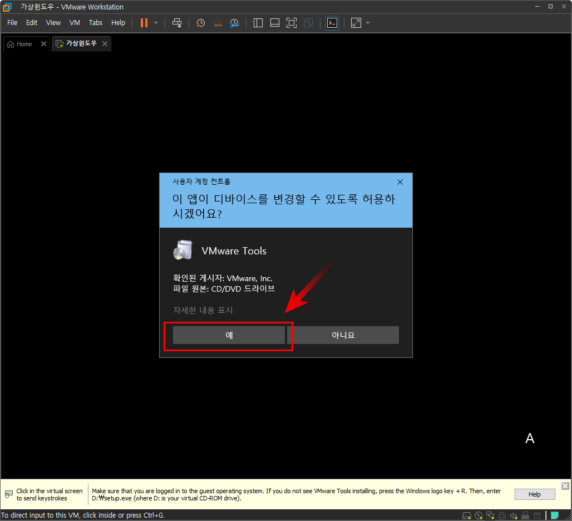Expand 자세한 내용 표시 details link
Image resolution: width=572 pixels, height=521 pixels.
203,310
